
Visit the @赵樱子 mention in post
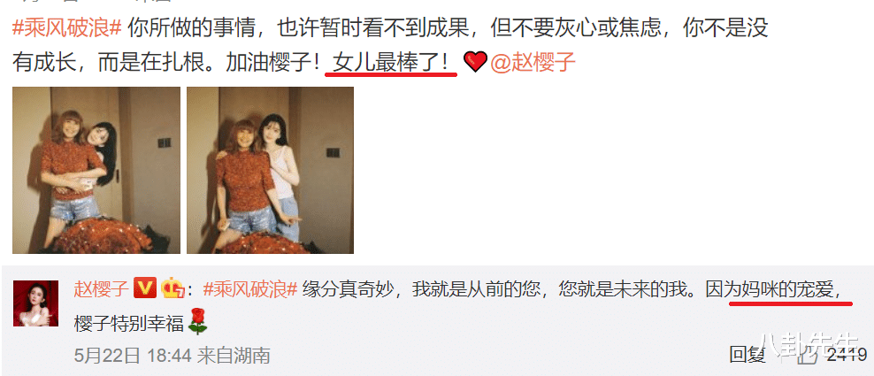pos(533,63)
